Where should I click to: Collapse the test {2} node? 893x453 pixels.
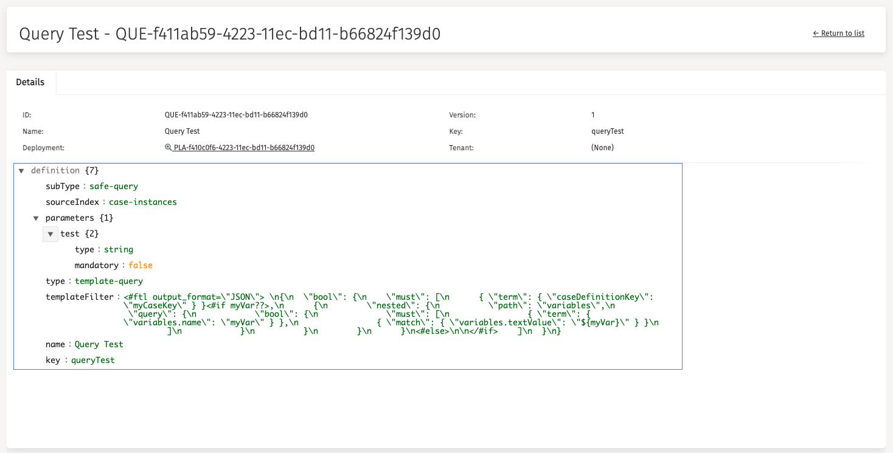point(50,233)
